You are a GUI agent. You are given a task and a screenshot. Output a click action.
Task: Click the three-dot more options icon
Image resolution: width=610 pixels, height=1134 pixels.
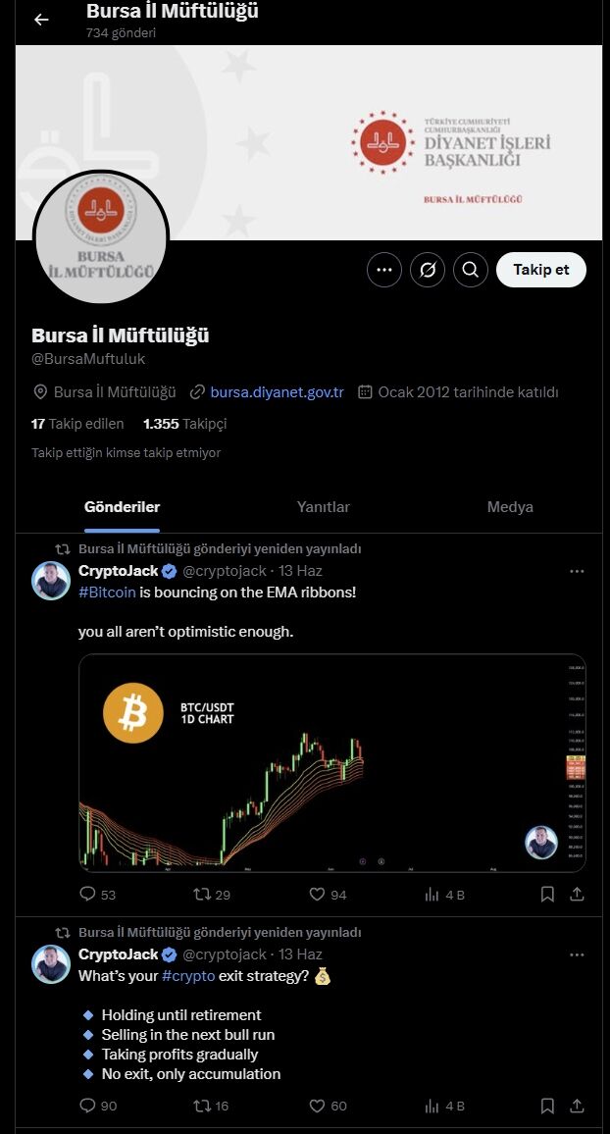point(384,270)
